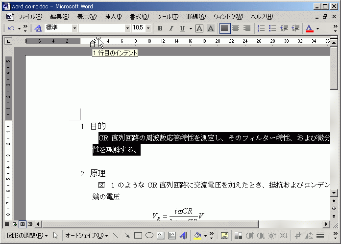Toggle Bold formatting button

tap(160, 28)
